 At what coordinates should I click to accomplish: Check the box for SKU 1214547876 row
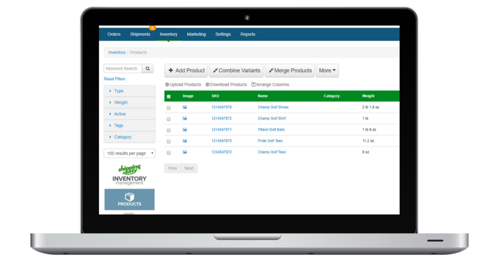pyautogui.click(x=169, y=108)
